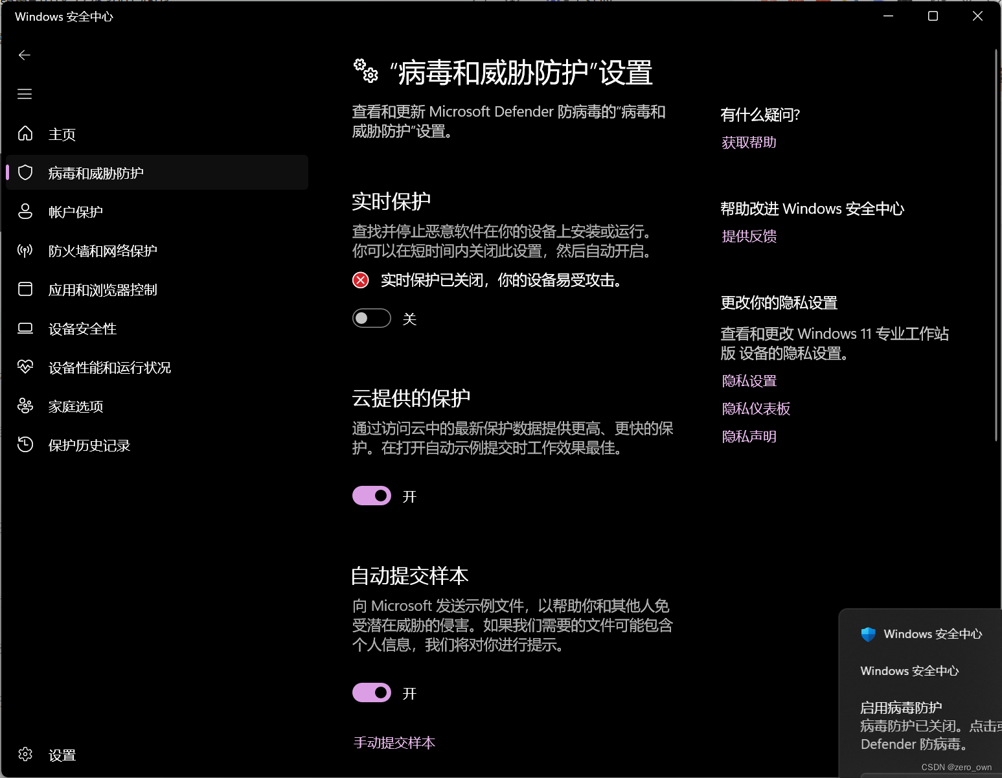1002x778 pixels.
Task: Turn off the 自动提交样本 toggle
Action: (x=372, y=692)
